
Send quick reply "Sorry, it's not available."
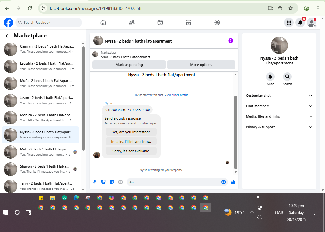(x=131, y=151)
